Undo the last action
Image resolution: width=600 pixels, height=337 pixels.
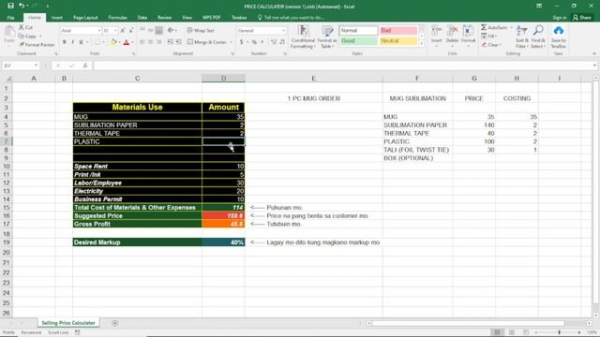pyautogui.click(x=22, y=6)
